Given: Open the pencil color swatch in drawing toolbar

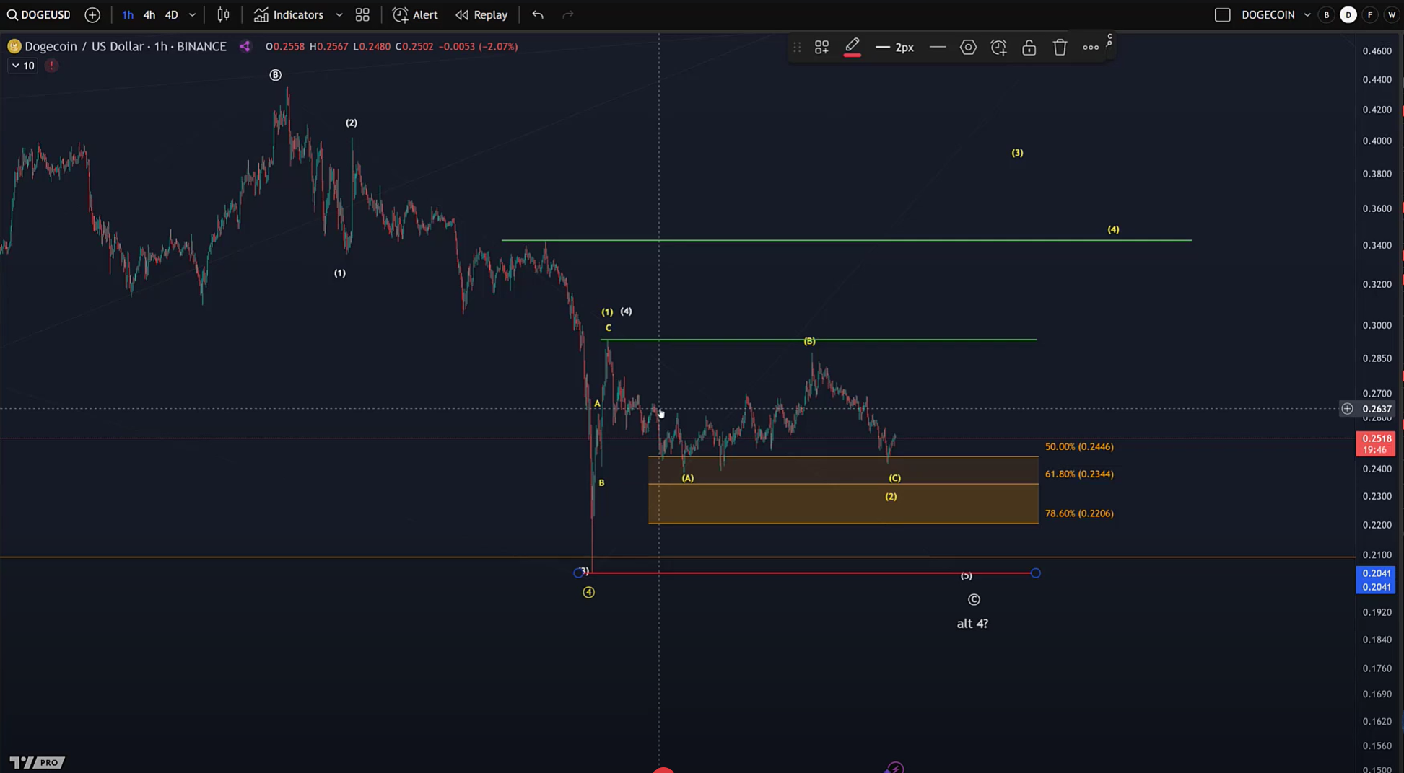Looking at the screenshot, I should click(x=852, y=47).
